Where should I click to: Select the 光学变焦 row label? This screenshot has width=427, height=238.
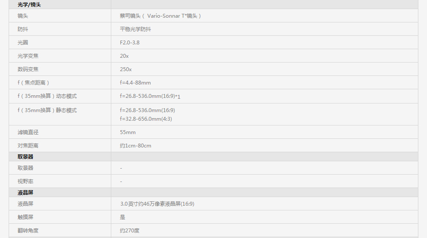click(28, 56)
